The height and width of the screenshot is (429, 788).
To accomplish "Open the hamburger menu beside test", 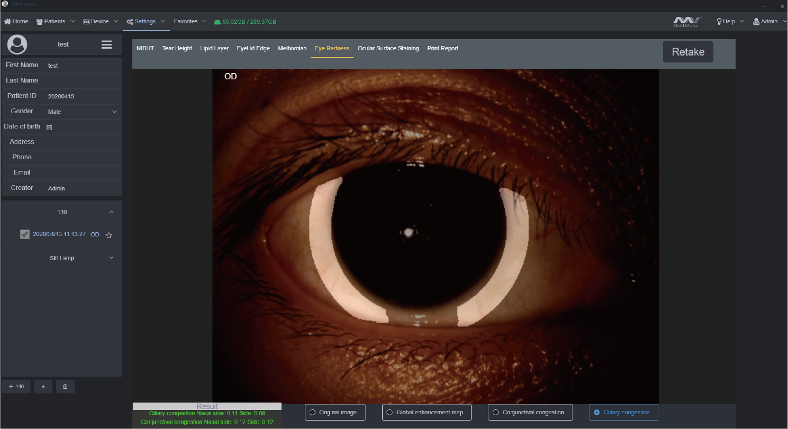I will (106, 44).
